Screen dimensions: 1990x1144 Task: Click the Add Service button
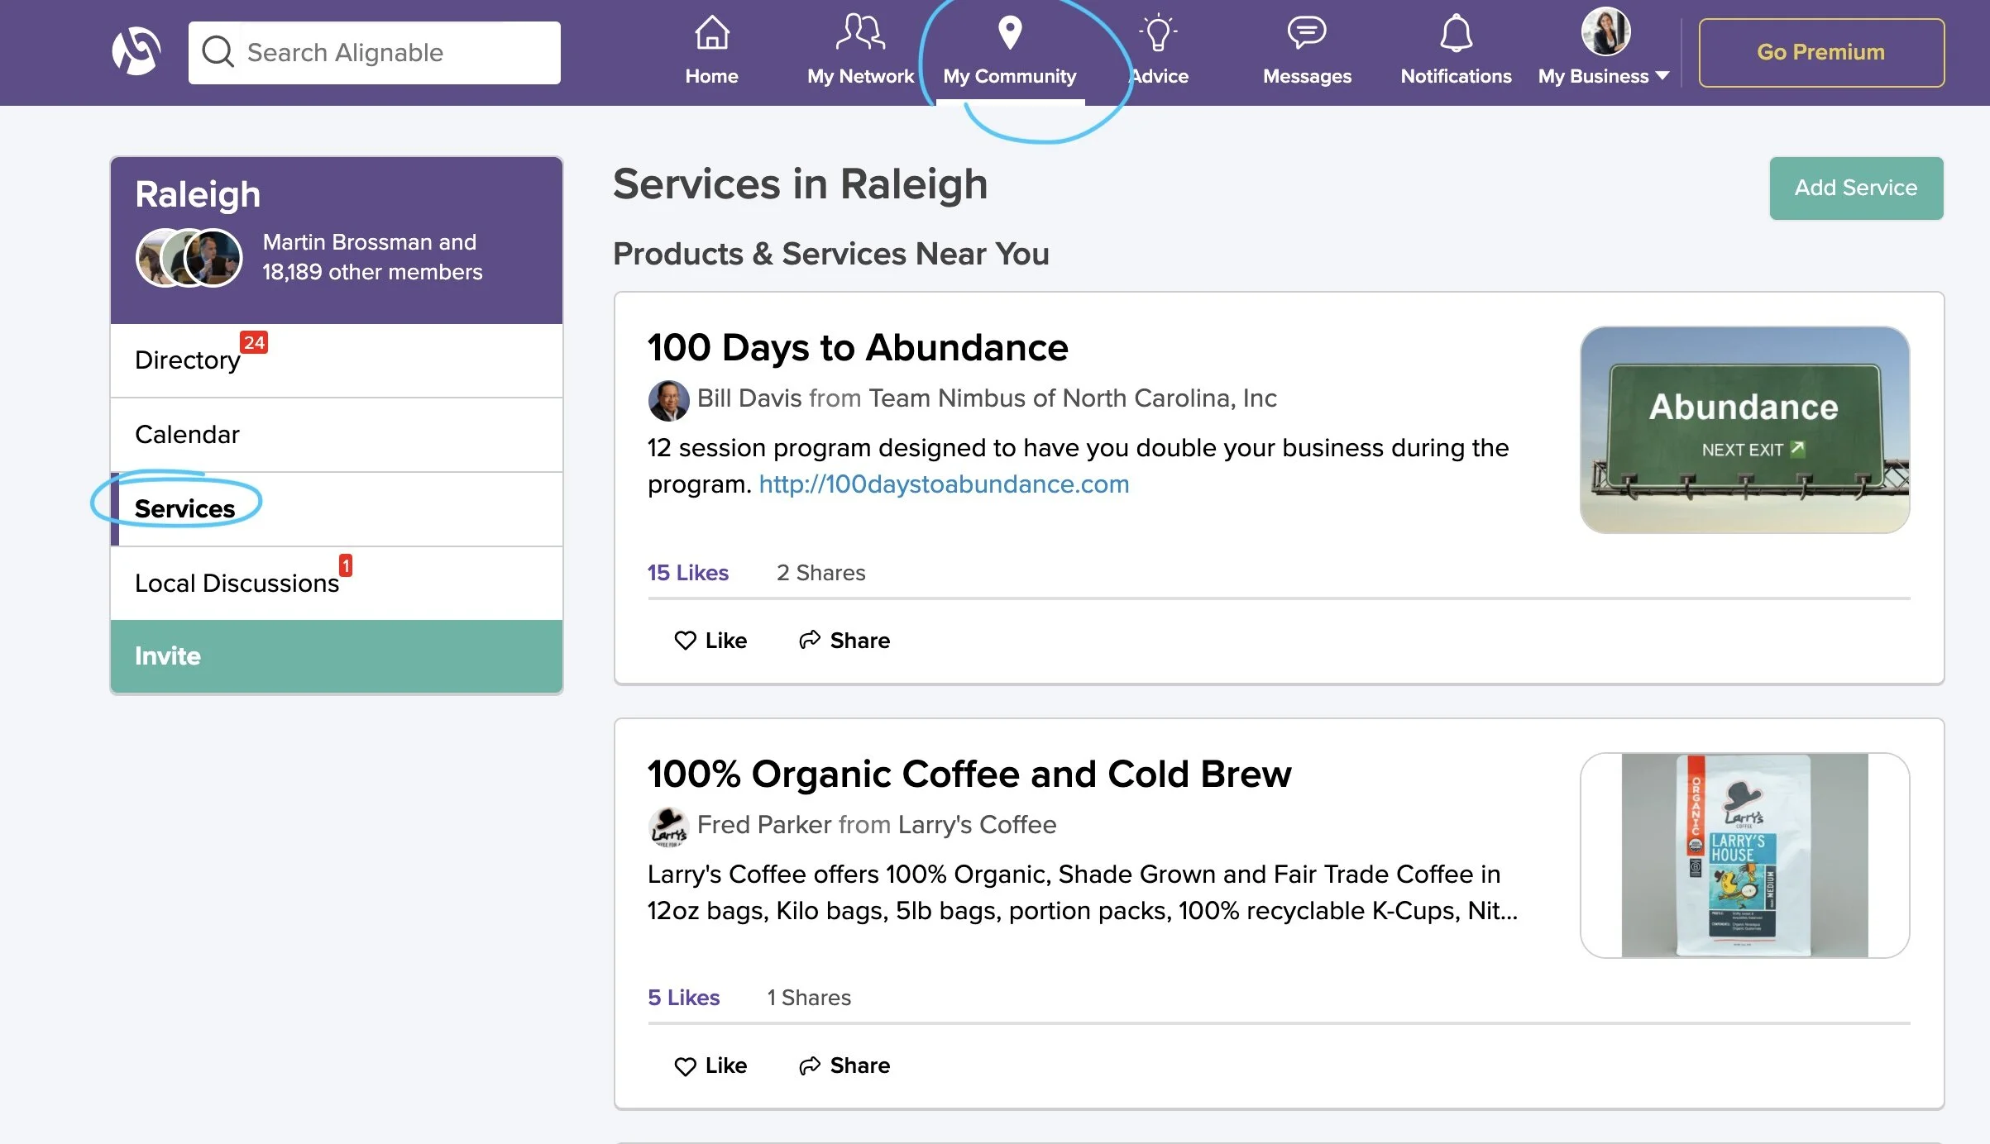point(1855,188)
